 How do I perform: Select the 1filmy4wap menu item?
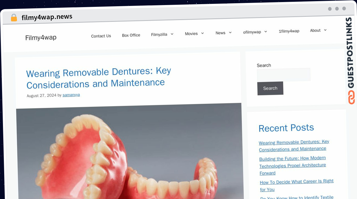(x=289, y=31)
